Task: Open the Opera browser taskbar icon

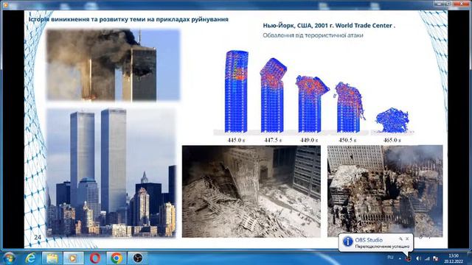Action: (x=95, y=258)
